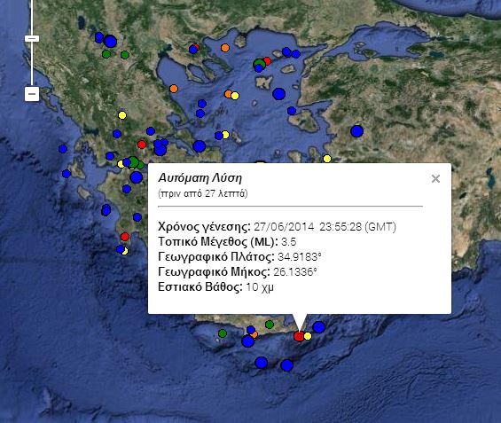Click the zoom slider track below the handle
Image resolution: width=501 pixels, height=423 pixels.
pos(32,64)
